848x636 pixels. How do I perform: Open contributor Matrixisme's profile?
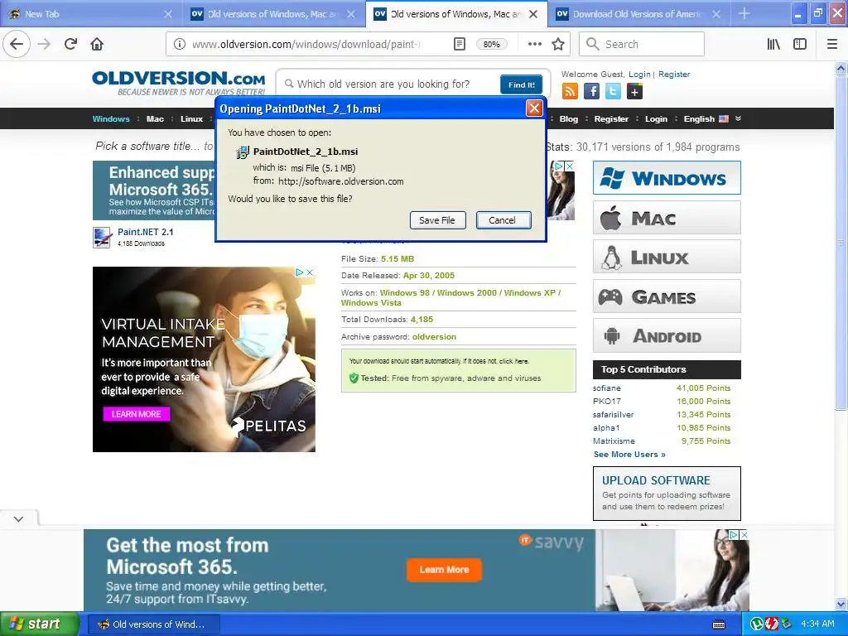coord(614,441)
